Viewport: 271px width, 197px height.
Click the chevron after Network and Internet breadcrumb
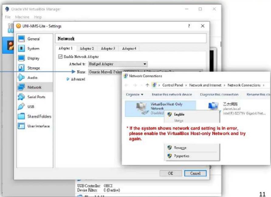224,85
